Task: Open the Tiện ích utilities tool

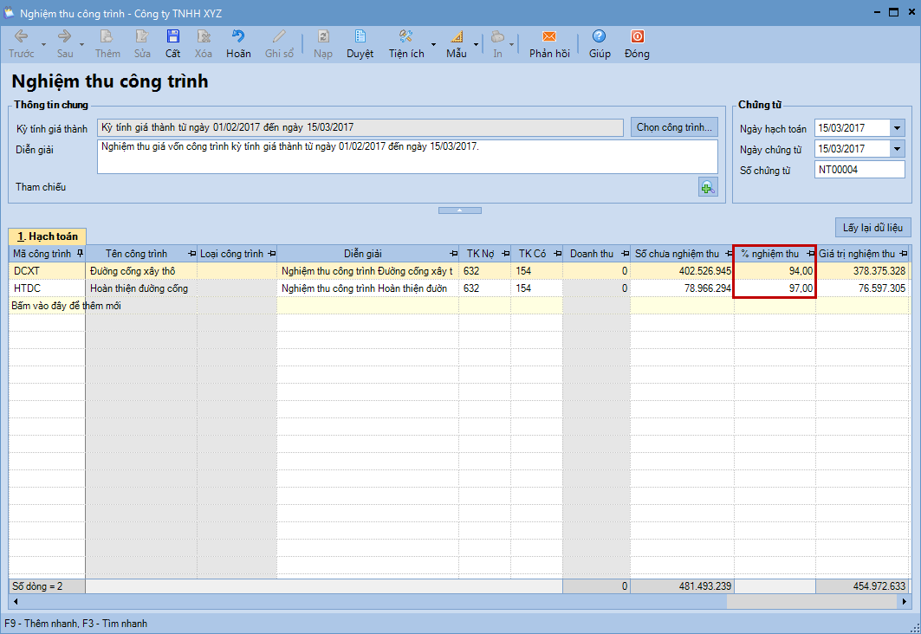Action: (x=405, y=43)
